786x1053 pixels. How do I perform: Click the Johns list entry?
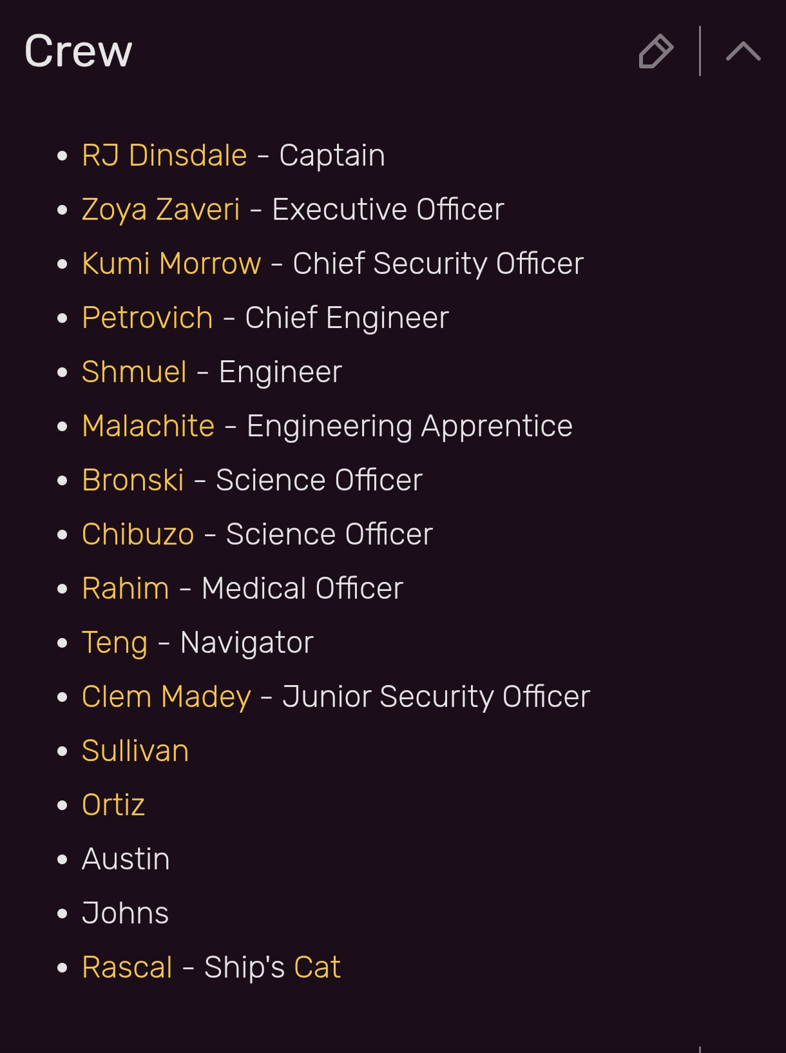125,913
